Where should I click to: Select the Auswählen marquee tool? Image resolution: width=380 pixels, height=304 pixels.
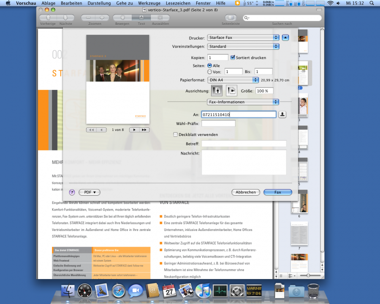tap(160, 17)
